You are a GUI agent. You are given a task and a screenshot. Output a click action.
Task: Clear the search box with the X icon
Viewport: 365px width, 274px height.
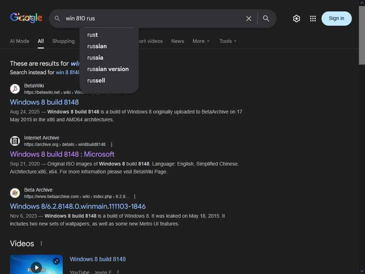[248, 19]
